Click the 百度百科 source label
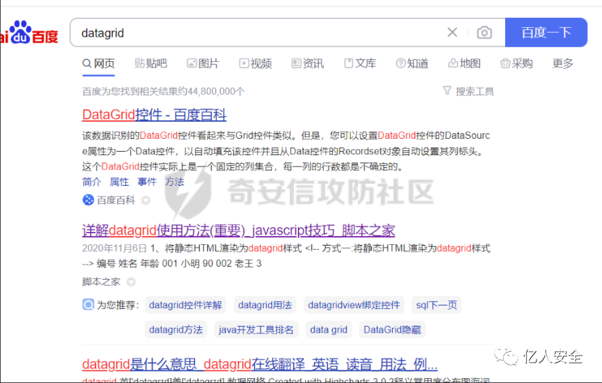602x383 pixels. (x=116, y=200)
